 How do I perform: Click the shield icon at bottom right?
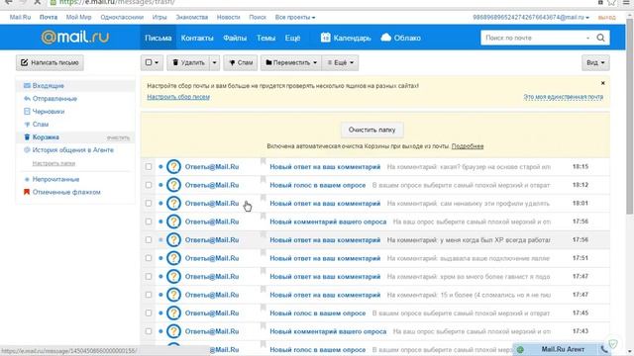(613, 344)
